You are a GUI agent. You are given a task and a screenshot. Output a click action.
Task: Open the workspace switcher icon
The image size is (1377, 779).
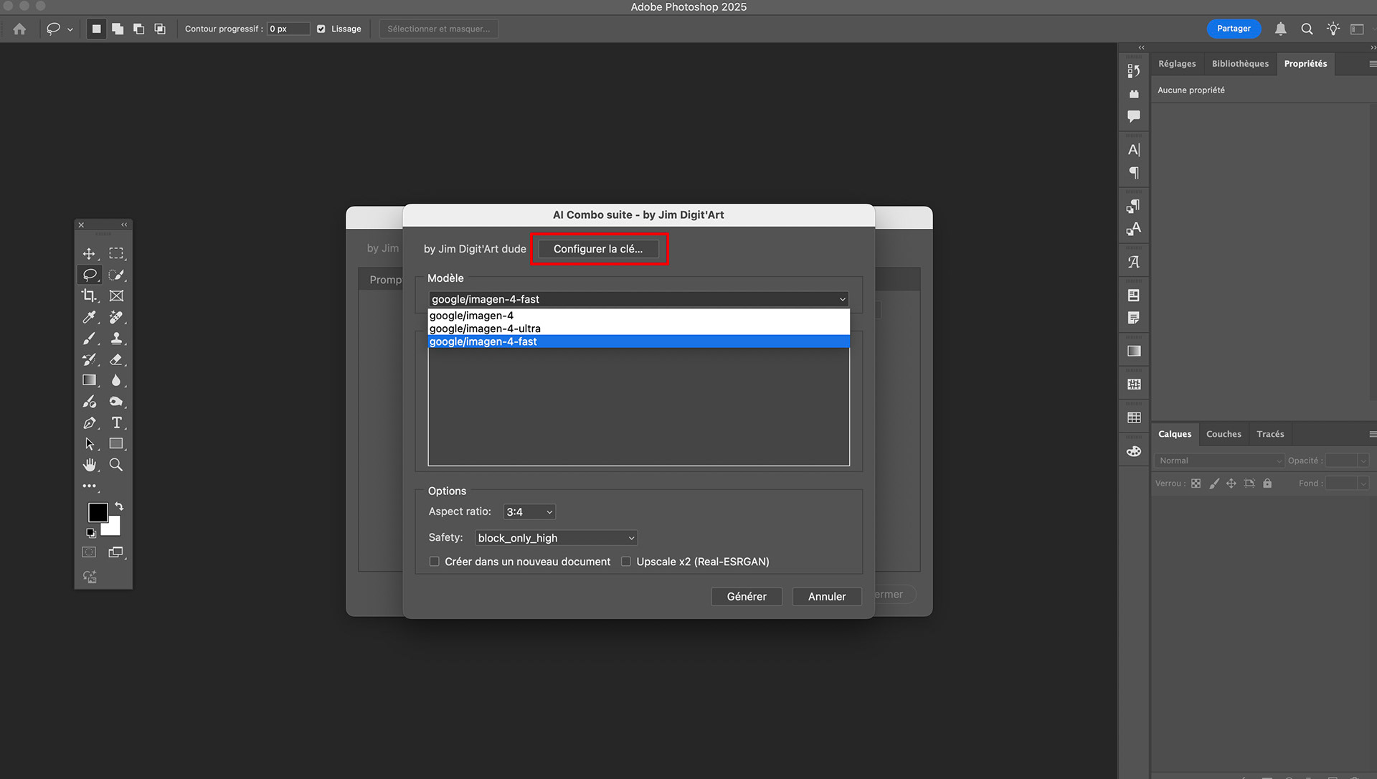click(1357, 29)
